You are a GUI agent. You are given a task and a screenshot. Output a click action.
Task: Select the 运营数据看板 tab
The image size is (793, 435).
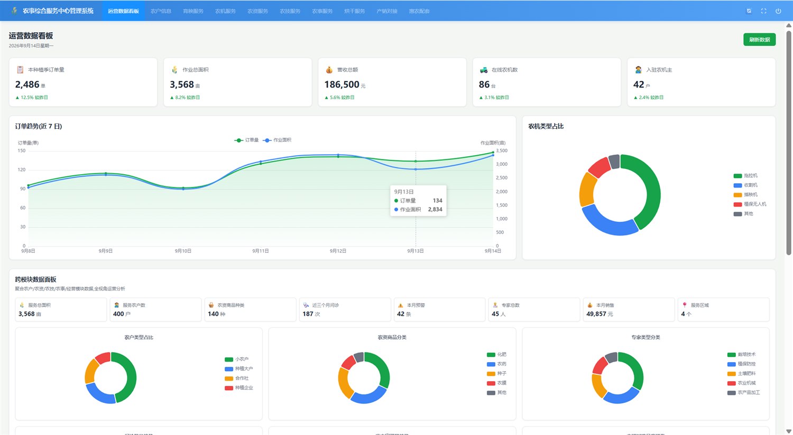[x=123, y=11]
